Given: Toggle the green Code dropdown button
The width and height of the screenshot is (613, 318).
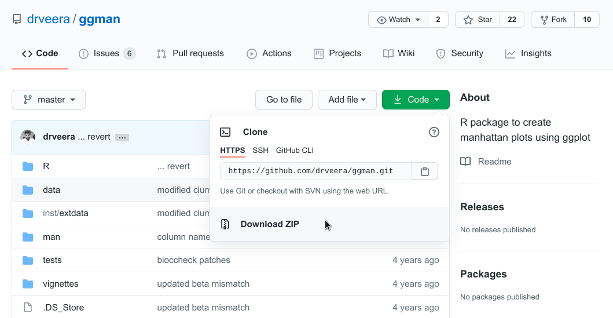Looking at the screenshot, I should pyautogui.click(x=416, y=100).
